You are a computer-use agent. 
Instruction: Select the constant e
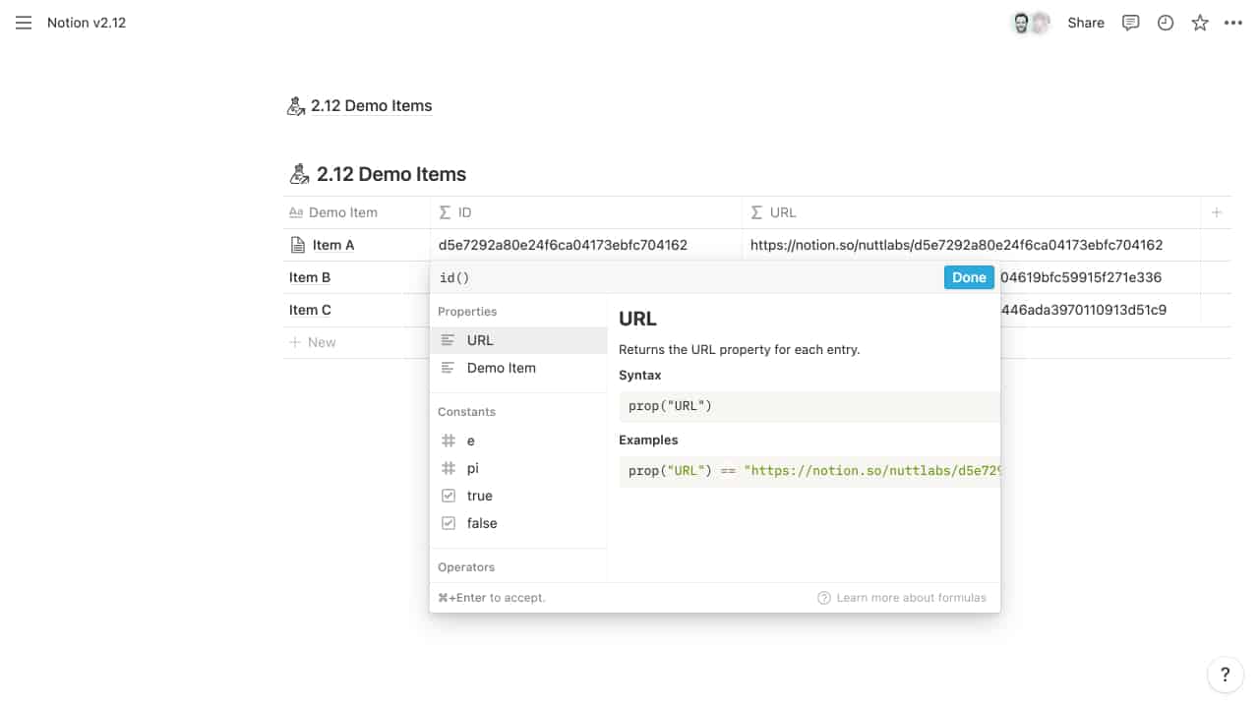click(x=518, y=441)
